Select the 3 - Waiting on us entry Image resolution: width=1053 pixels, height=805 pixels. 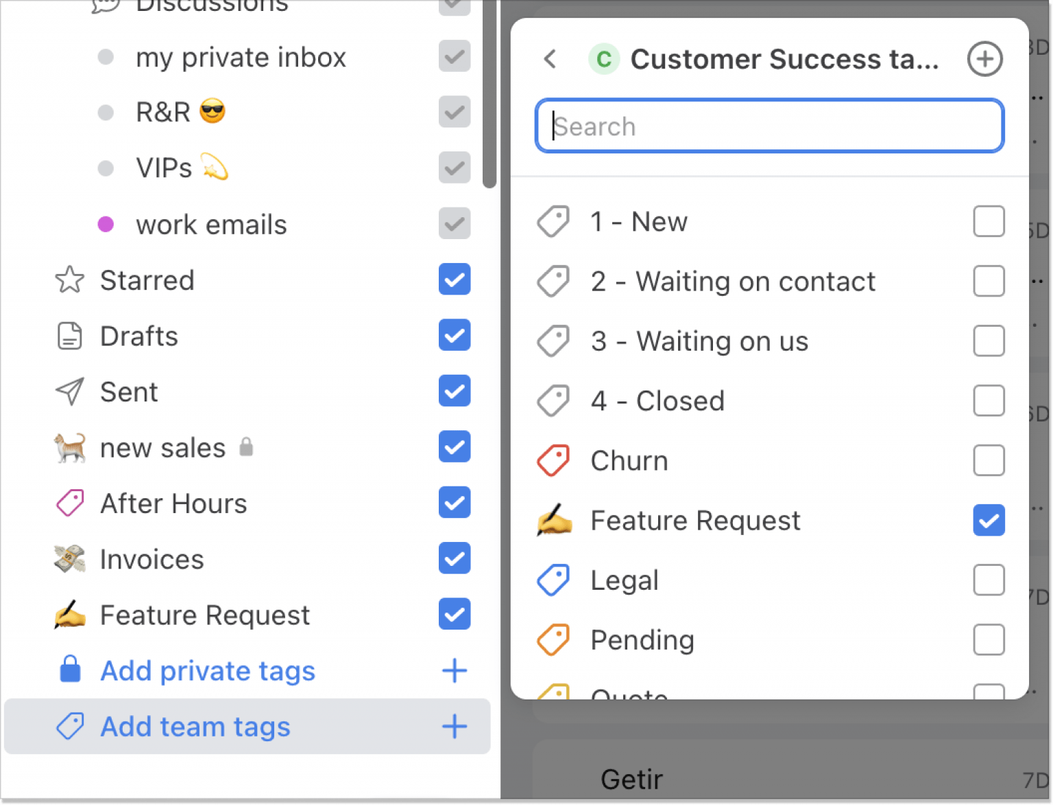pos(699,340)
